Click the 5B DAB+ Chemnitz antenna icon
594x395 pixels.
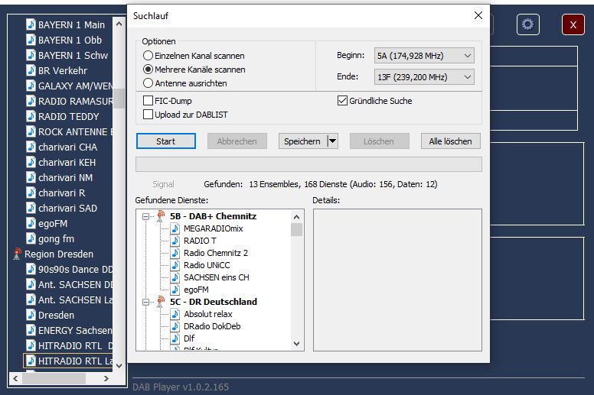[161, 216]
